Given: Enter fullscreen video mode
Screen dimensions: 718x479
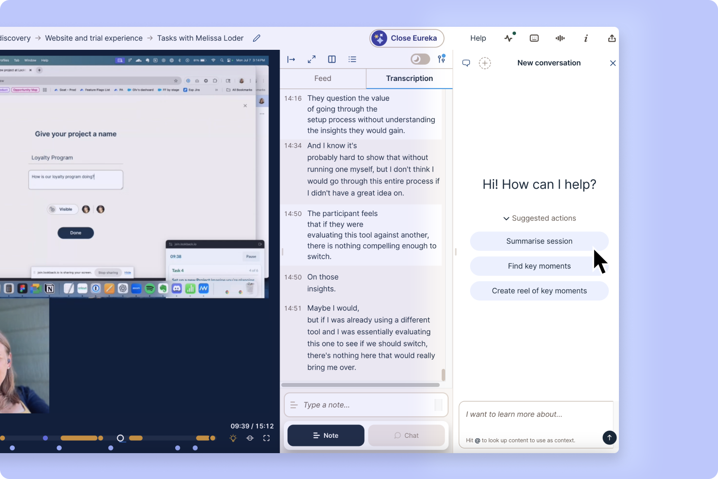Looking at the screenshot, I should click(x=267, y=438).
